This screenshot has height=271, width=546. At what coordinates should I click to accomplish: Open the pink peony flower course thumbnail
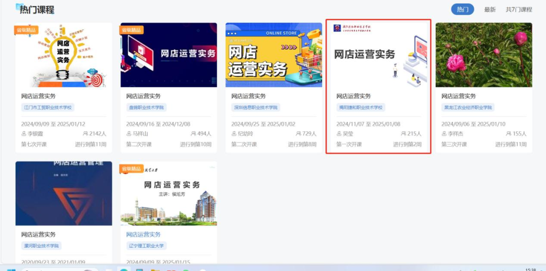(484, 55)
